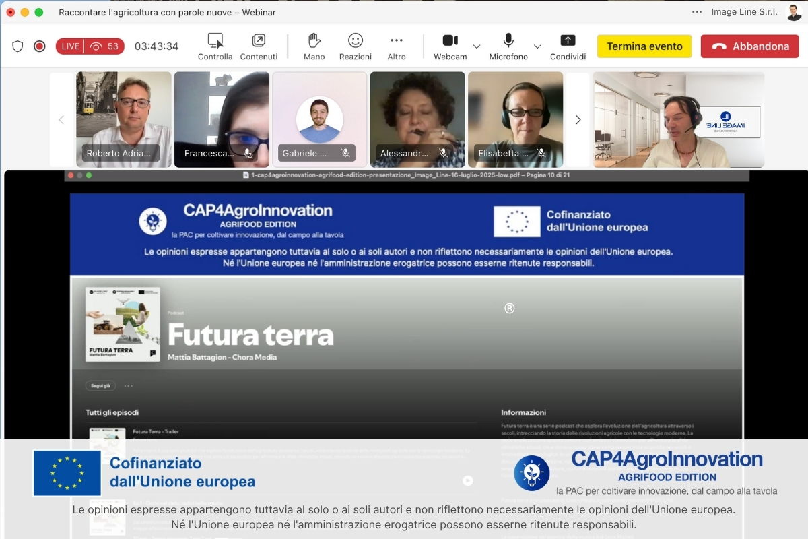Open the podcast three-dots options menu
808x539 pixels.
click(x=129, y=386)
